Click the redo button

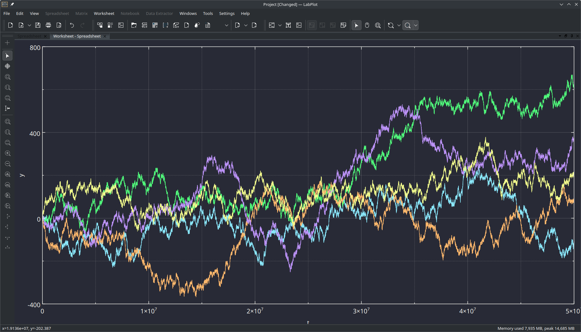[82, 25]
